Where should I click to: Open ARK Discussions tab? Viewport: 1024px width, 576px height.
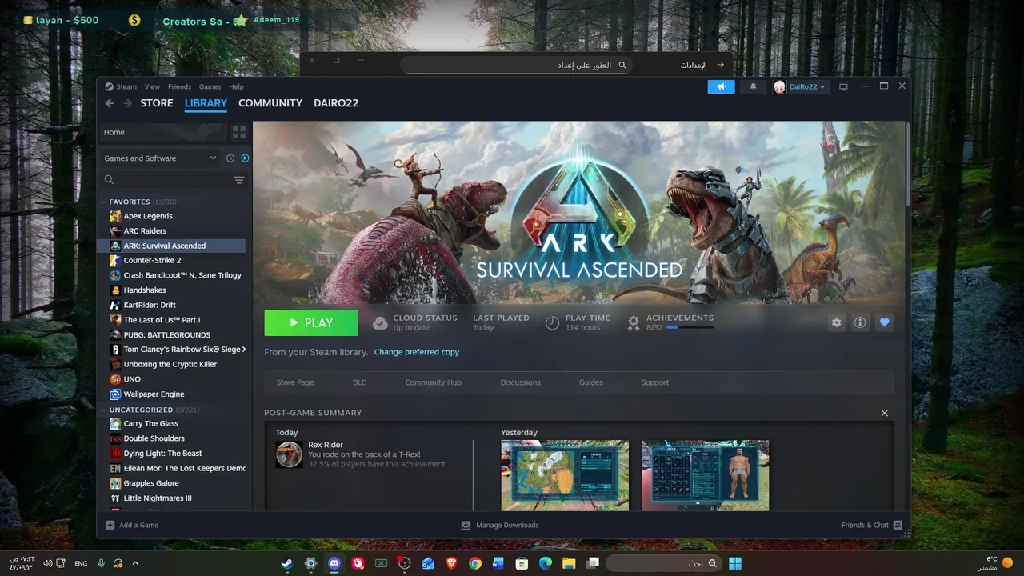point(521,382)
